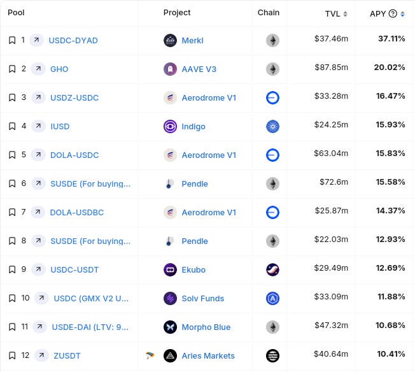415x372 pixels.
Task: Bookmark the USDC-USDT pool
Action: click(12, 269)
